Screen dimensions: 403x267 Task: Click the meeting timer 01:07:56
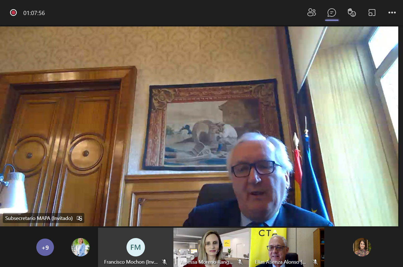click(x=34, y=13)
